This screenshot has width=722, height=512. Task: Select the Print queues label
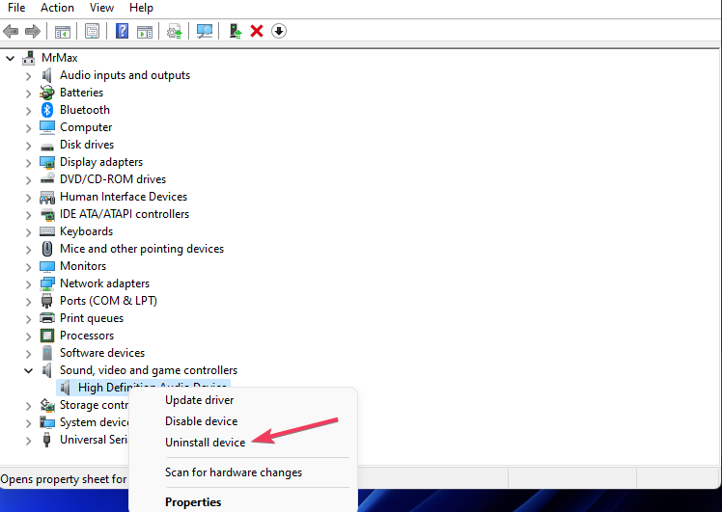92,318
